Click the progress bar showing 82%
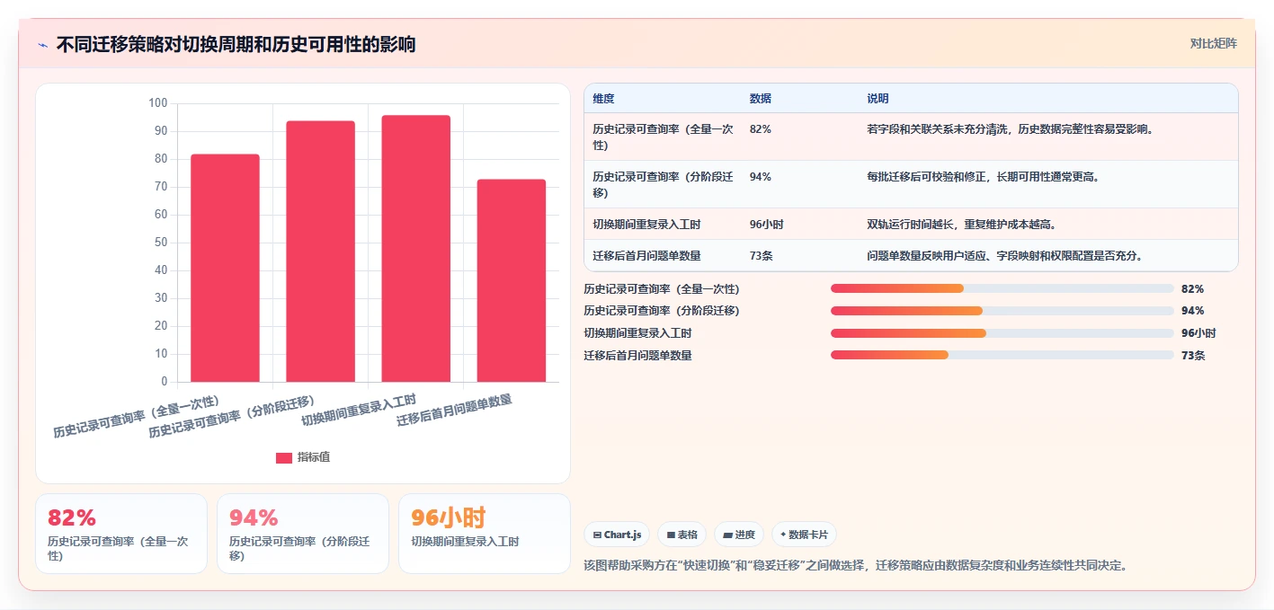This screenshot has width=1274, height=610. (x=1002, y=288)
